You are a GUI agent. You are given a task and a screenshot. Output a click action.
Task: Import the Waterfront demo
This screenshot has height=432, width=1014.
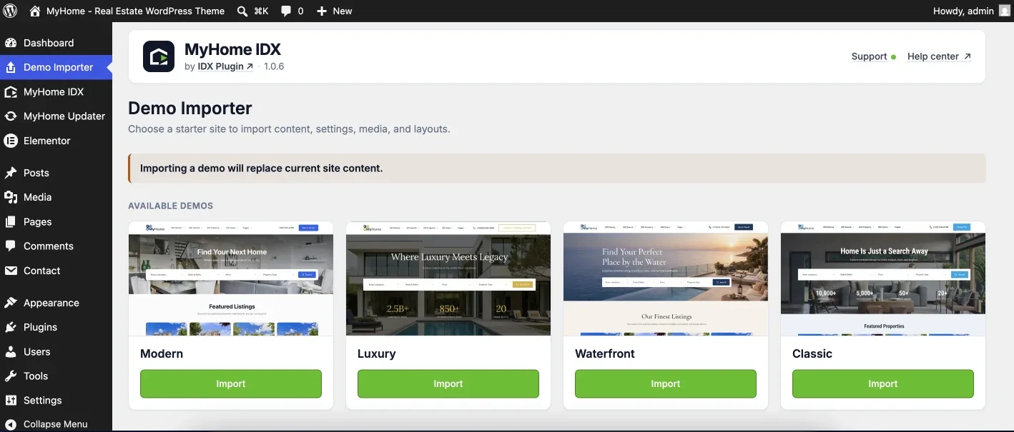tap(666, 383)
